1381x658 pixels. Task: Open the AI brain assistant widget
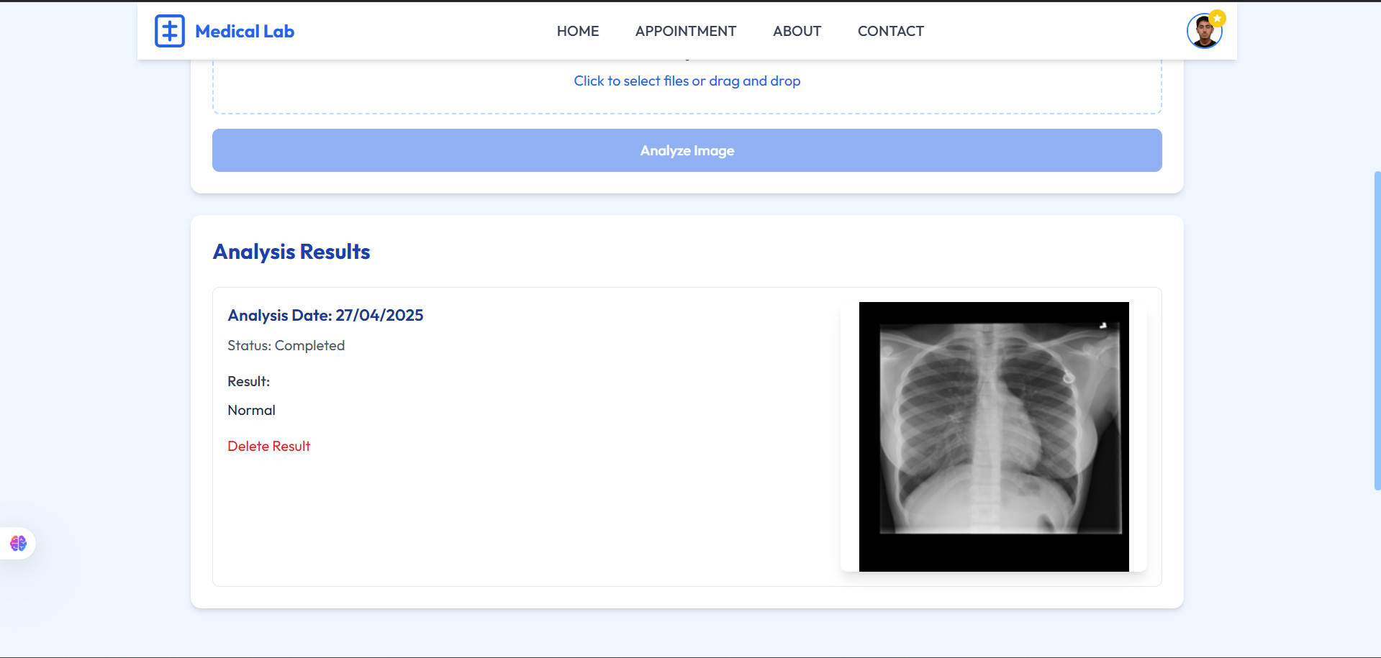click(x=17, y=543)
